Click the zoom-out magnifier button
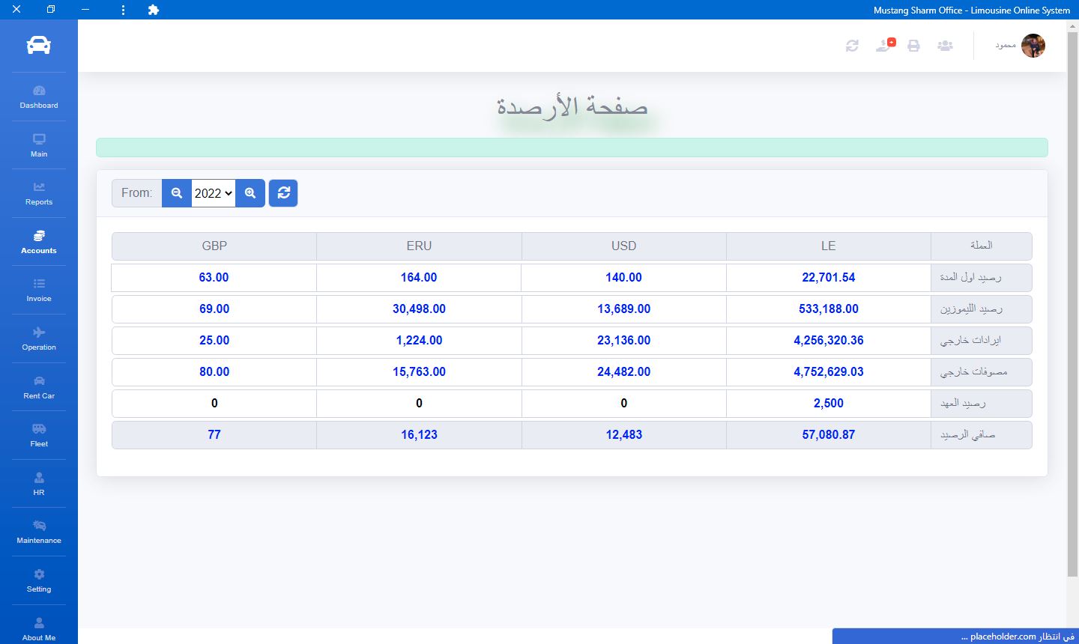Image resolution: width=1079 pixels, height=644 pixels. pos(177,193)
